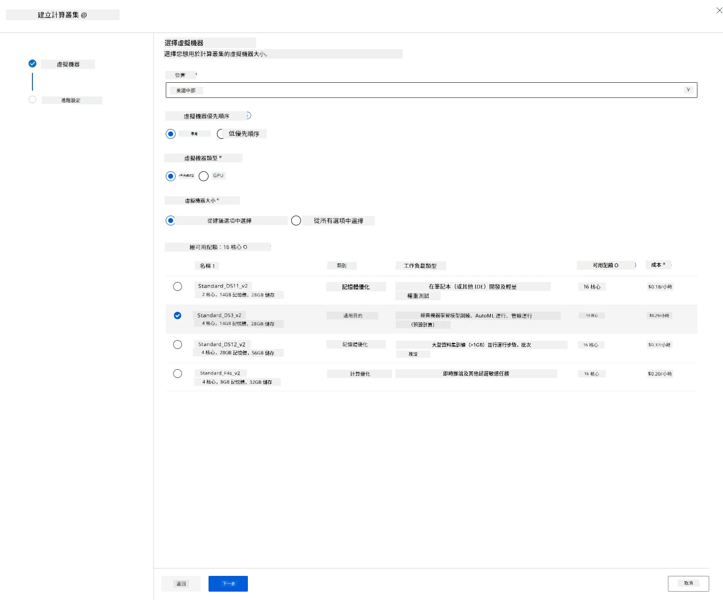Pick the Standard_DS12_v2 row radio
This screenshot has width=723, height=600.
click(x=178, y=345)
